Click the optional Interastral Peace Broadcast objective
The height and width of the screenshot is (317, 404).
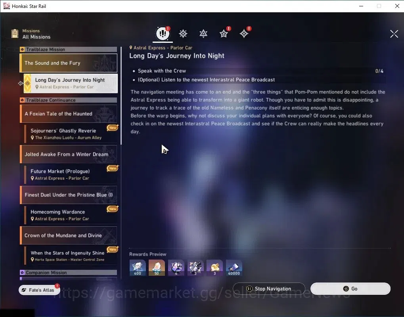pyautogui.click(x=206, y=80)
